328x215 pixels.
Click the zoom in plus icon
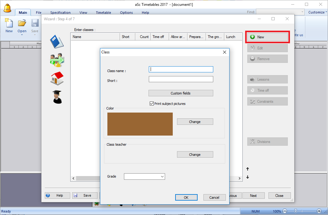(x=319, y=211)
